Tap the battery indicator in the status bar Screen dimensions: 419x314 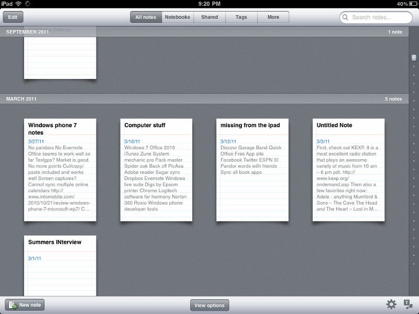point(412,4)
